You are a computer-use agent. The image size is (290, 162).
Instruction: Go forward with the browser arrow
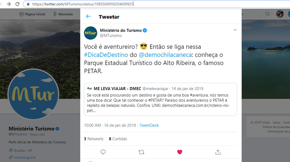[x=9, y=4]
